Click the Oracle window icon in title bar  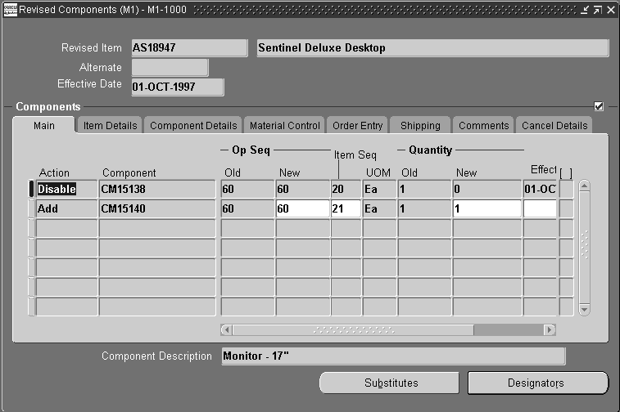11,10
